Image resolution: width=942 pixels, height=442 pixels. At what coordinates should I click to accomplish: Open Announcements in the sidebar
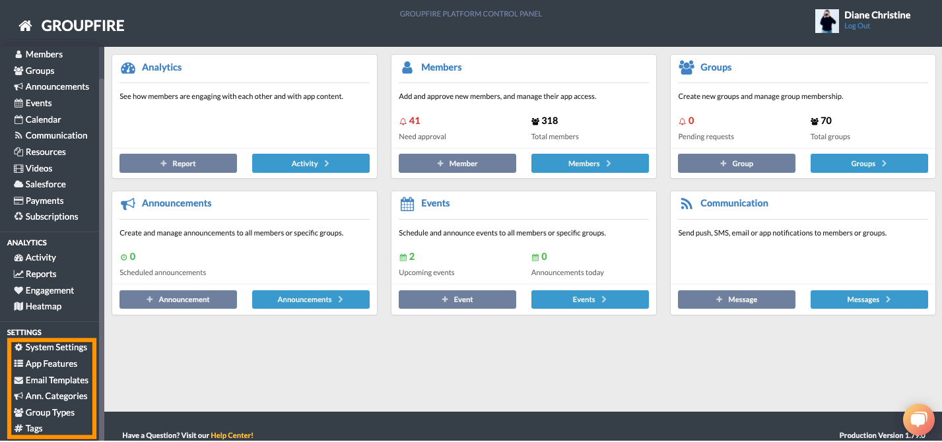51,86
